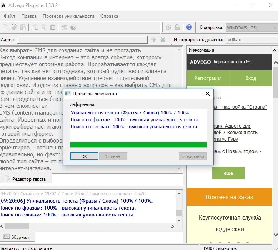Screen dimensions: 278x250
Task: Open the Файл menu
Action: tap(9, 16)
